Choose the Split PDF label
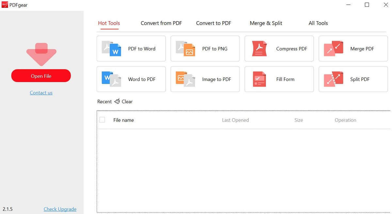 [360, 79]
